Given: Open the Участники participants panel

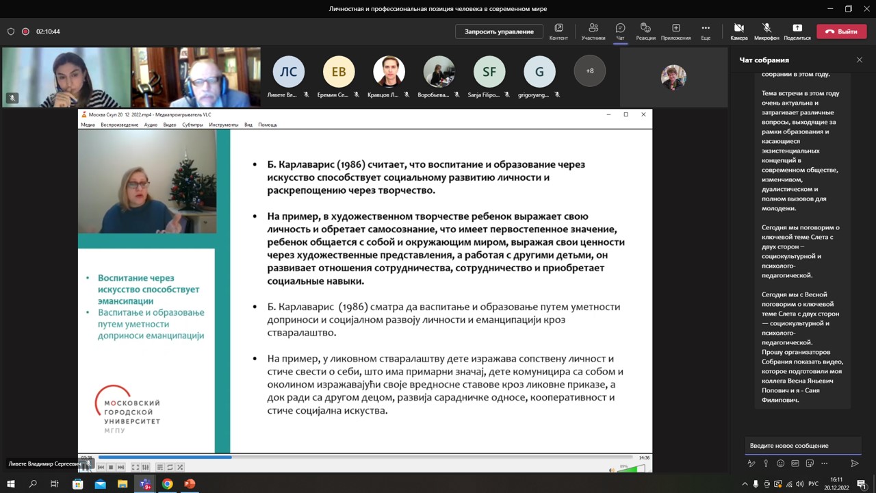Looking at the screenshot, I should pos(593,31).
